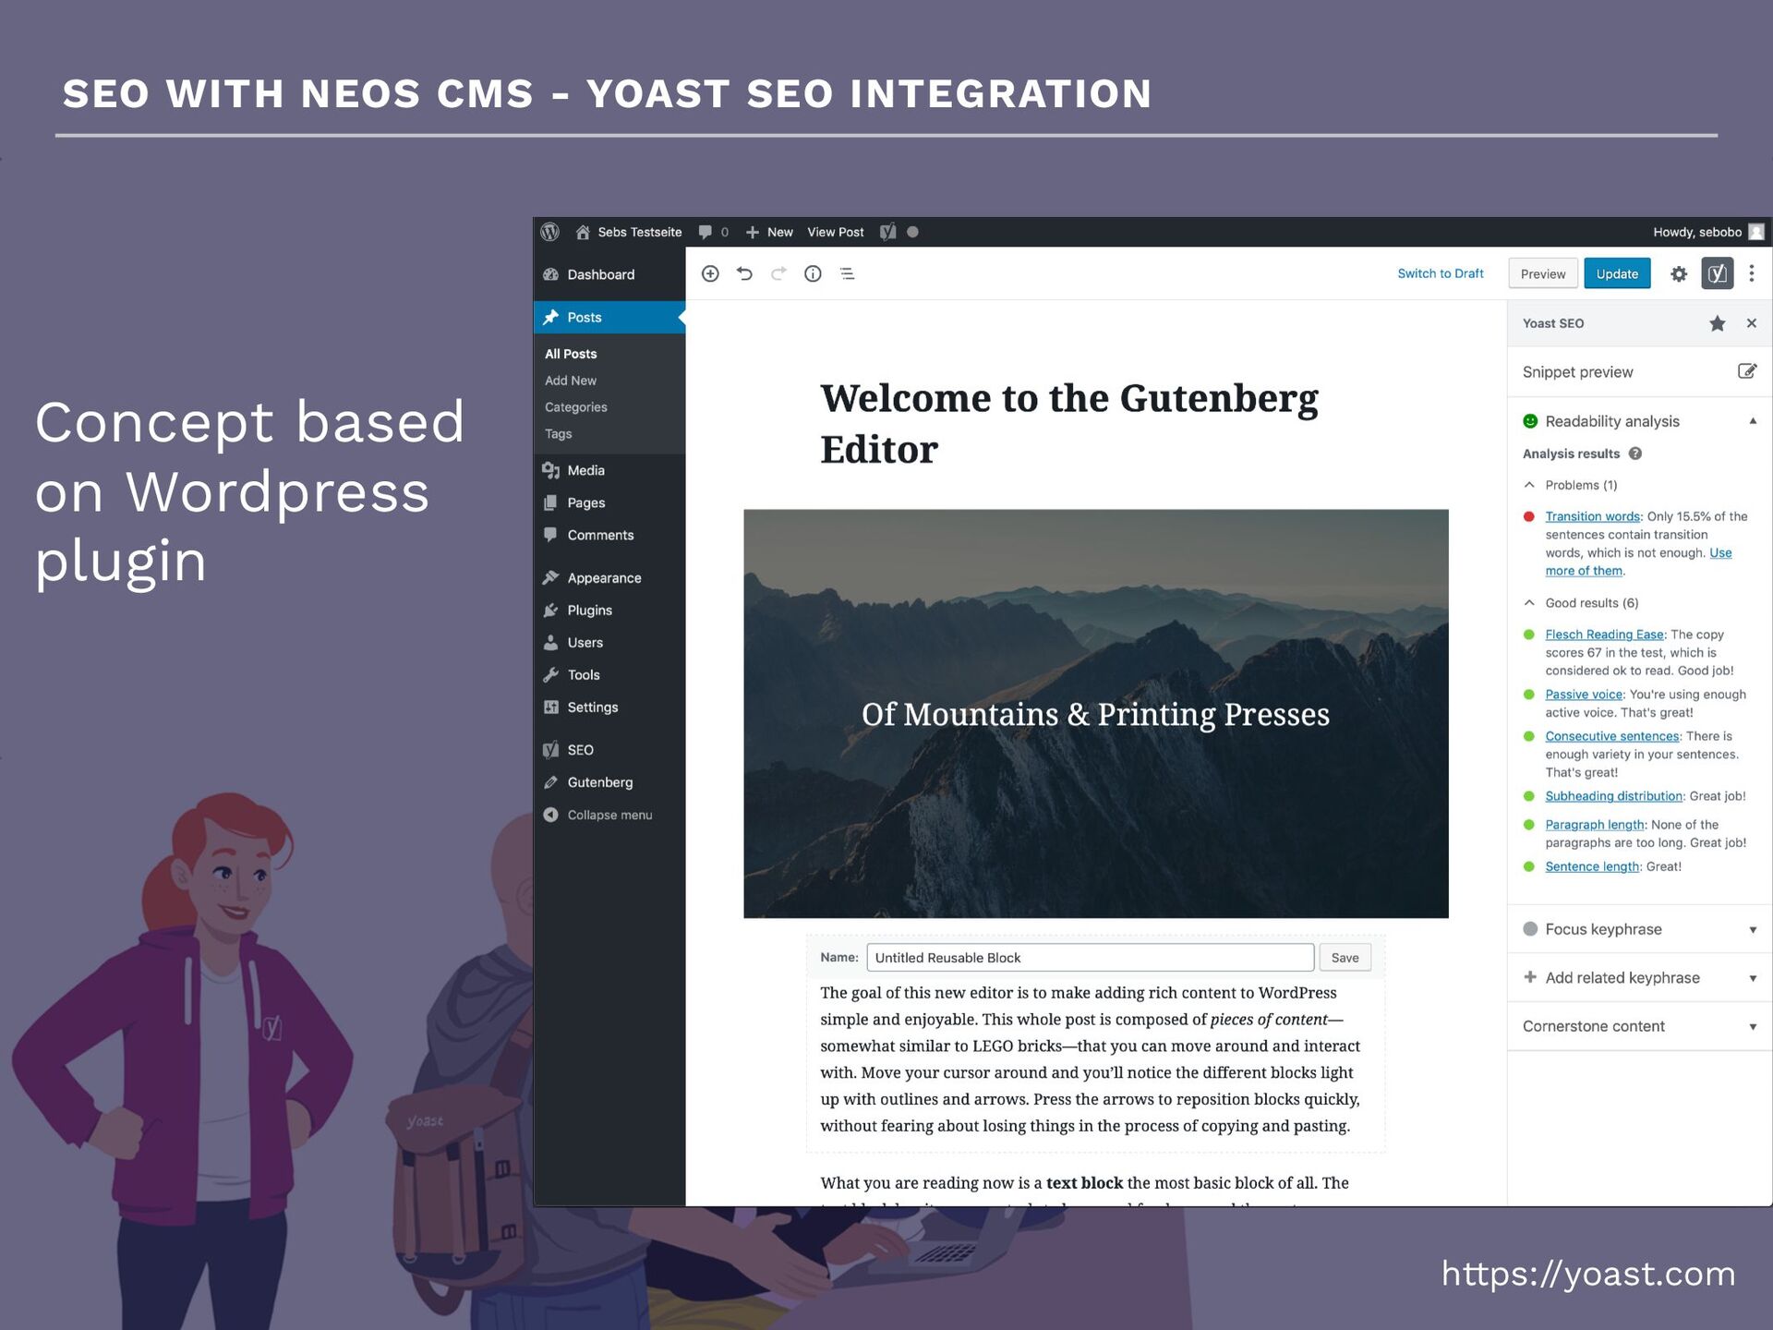Open the Passive voice link

(1584, 695)
